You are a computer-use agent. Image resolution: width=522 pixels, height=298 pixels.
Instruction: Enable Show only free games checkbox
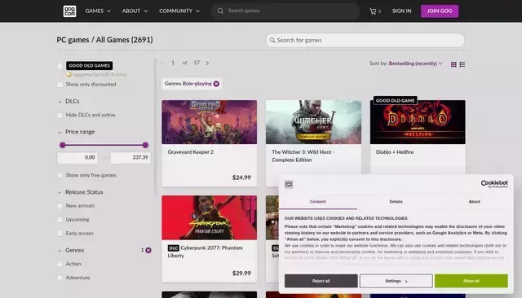pos(60,175)
